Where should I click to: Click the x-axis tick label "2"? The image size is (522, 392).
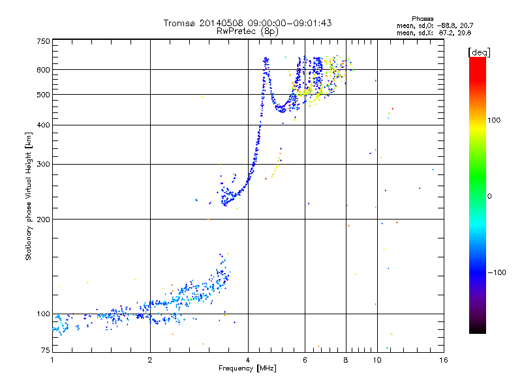[150, 360]
